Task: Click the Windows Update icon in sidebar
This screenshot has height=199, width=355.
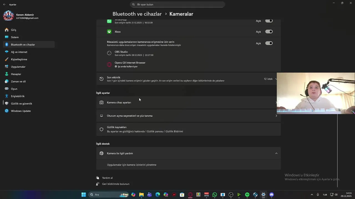Action: click(x=7, y=111)
